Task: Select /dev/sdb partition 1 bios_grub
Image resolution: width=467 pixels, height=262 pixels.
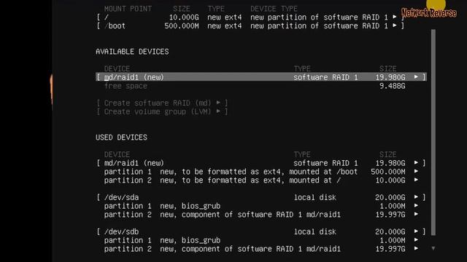Action: pos(261,240)
